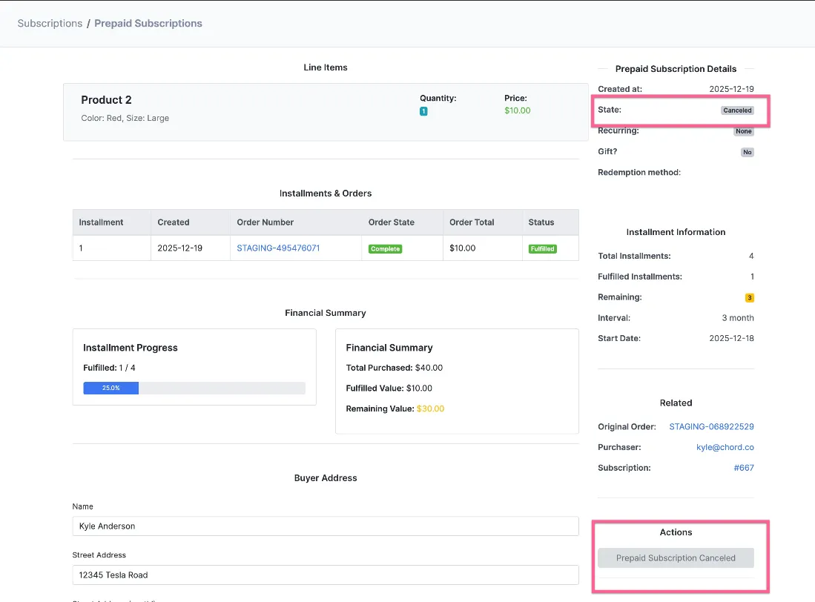815x602 pixels.
Task: Click the Gift No badge
Action: pyautogui.click(x=748, y=152)
